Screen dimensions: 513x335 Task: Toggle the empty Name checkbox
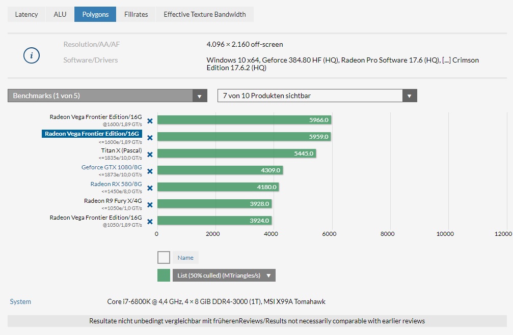(x=164, y=258)
